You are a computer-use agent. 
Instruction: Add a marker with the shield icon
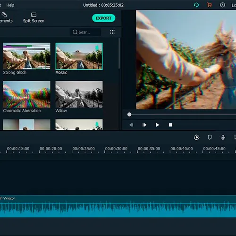point(210,137)
